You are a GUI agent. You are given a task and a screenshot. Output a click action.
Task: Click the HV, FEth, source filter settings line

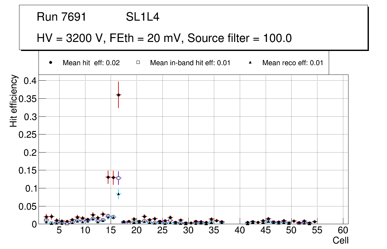(x=164, y=38)
